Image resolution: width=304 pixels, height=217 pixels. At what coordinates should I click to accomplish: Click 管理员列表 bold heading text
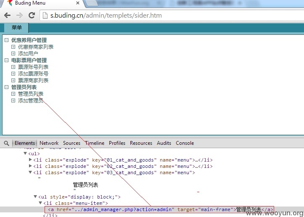coord(24,87)
